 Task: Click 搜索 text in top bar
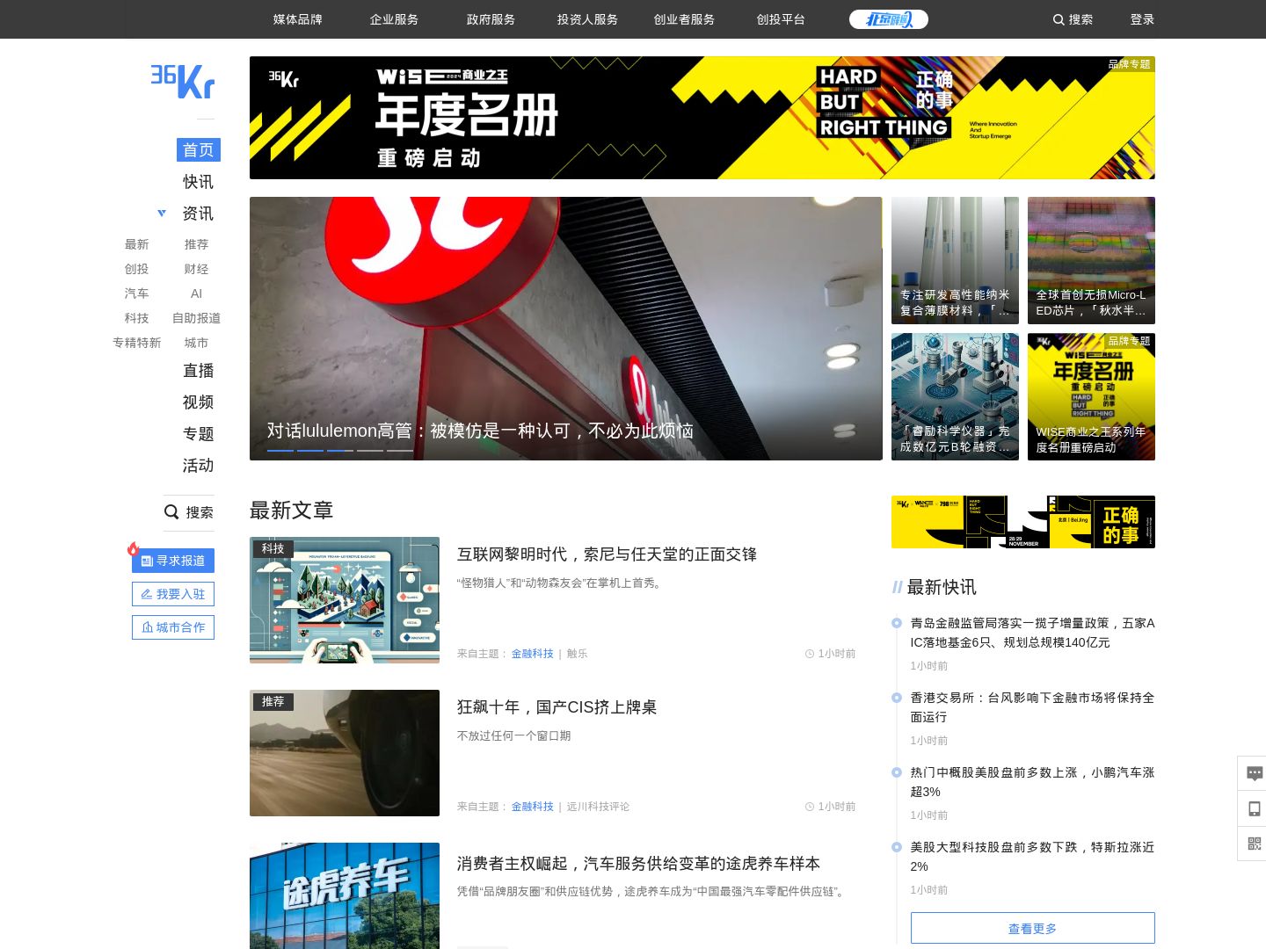[1080, 19]
